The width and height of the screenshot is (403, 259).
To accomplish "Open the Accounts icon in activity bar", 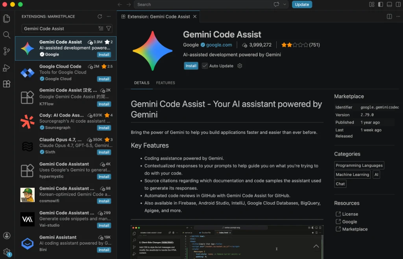I will tap(7, 236).
